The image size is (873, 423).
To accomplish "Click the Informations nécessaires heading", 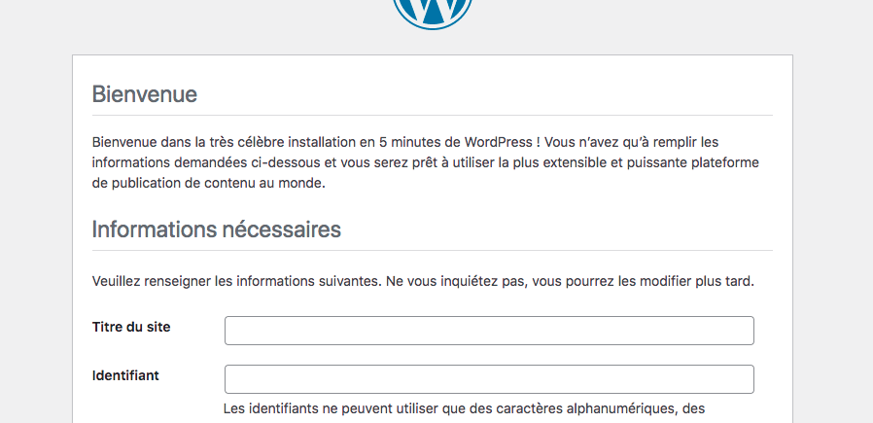I will [216, 229].
